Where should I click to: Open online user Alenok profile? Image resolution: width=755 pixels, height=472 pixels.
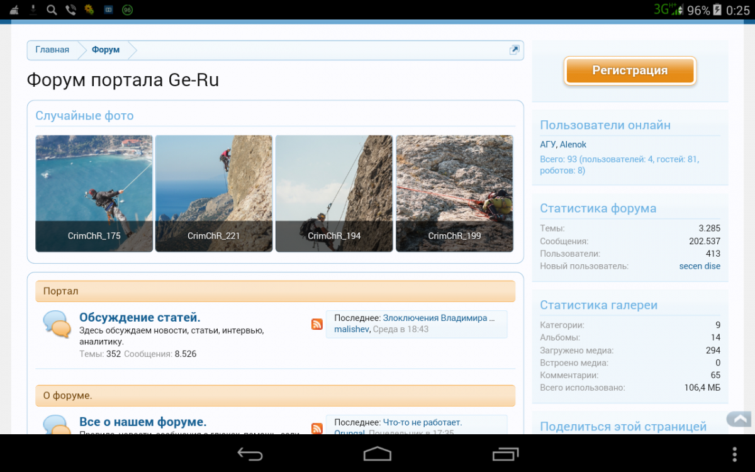pyautogui.click(x=573, y=145)
